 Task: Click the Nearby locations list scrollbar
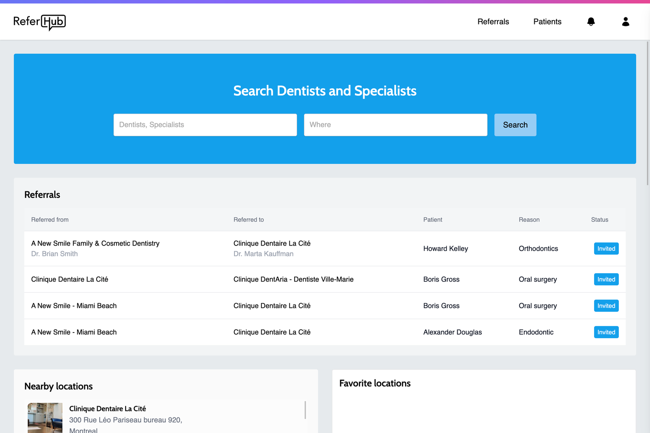pyautogui.click(x=305, y=410)
